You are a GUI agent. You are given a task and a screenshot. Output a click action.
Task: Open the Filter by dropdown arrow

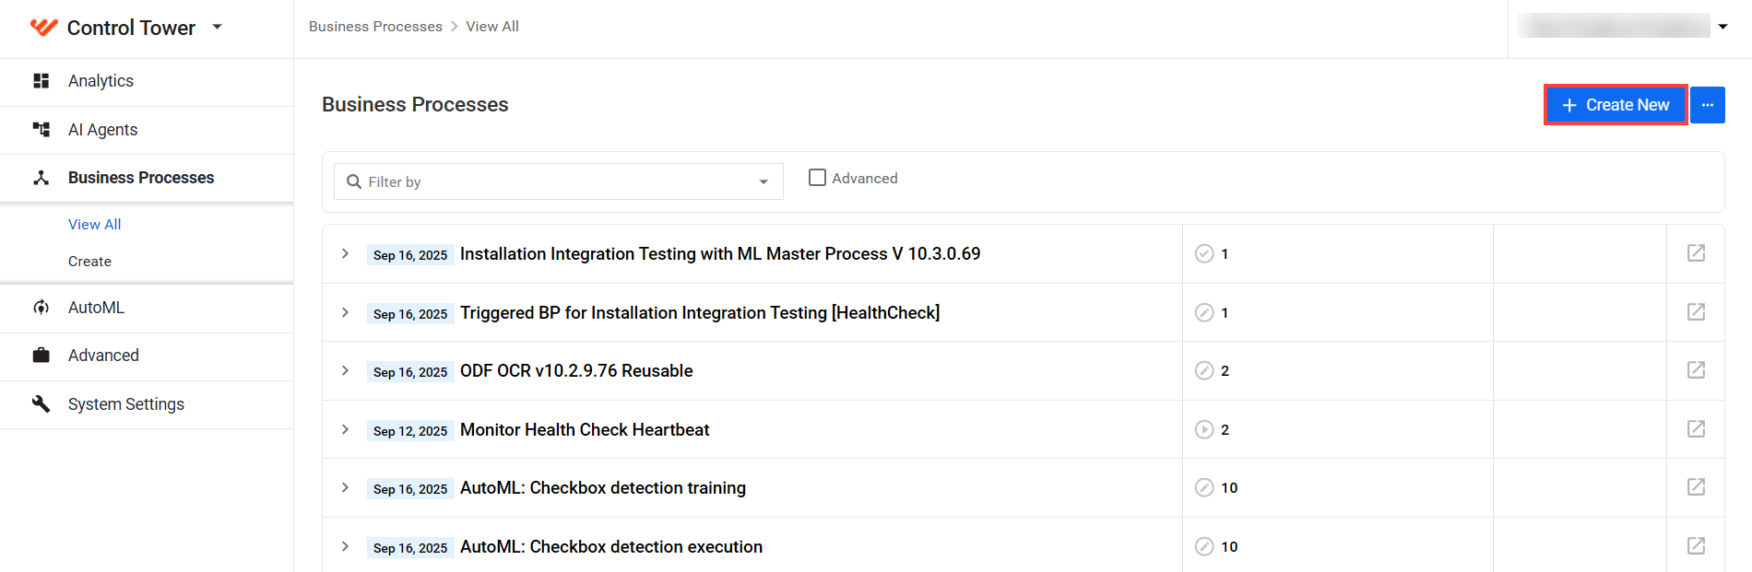point(764,181)
